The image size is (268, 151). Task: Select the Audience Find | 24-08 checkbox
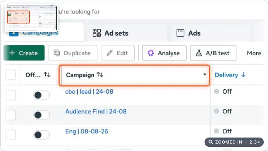11,115
